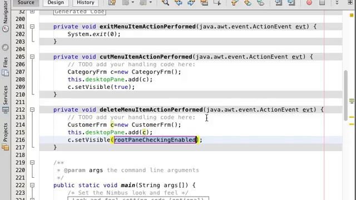Click Toggle Bookmark icon
Viewport: 356px width, 200px height.
(x=261, y=3)
